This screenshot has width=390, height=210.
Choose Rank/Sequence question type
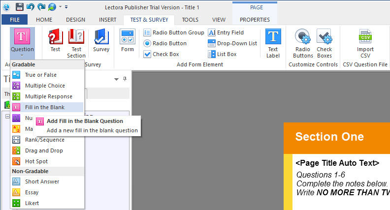(x=47, y=140)
